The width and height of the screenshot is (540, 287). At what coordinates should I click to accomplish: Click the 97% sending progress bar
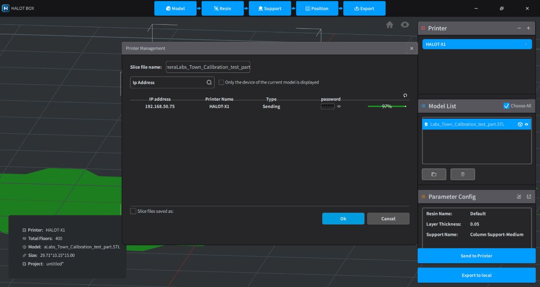(x=387, y=106)
